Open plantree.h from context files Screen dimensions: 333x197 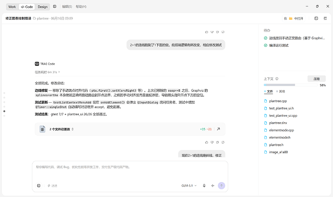tap(276, 145)
